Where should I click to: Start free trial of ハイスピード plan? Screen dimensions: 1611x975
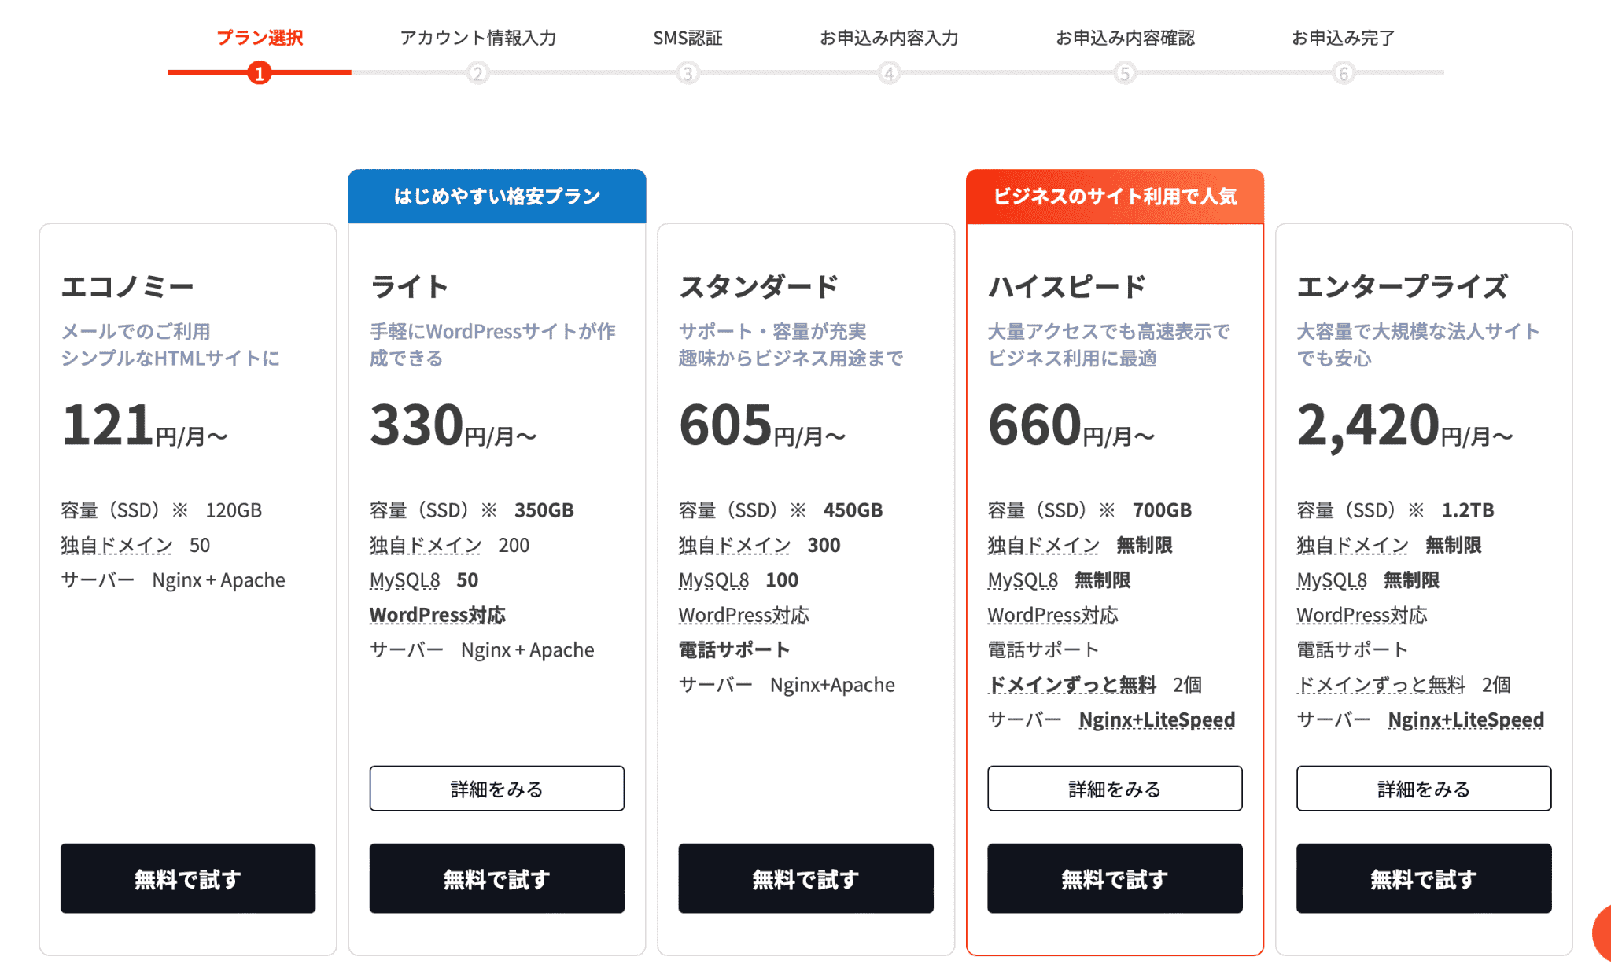pos(1115,878)
